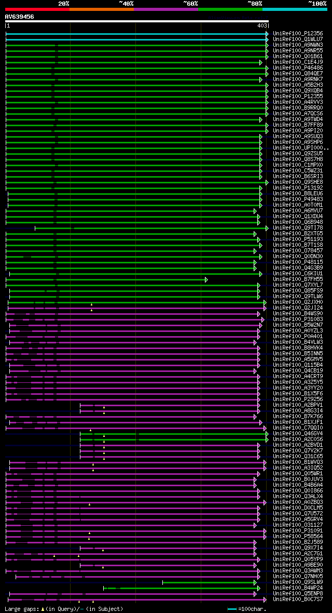Click the purple alignment bar for UniRef100_A2BPV1
The width and height of the screenshot is (332, 613).
[169, 405]
